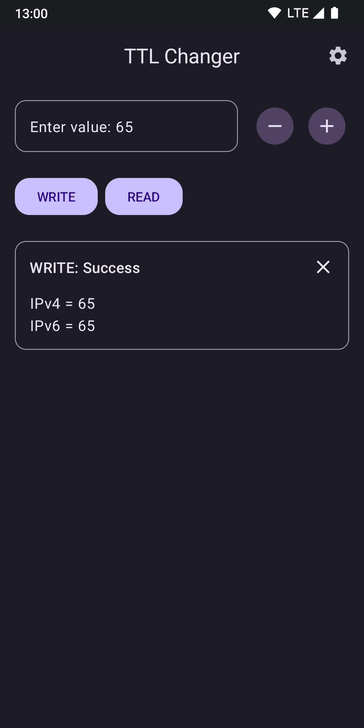This screenshot has width=364, height=728.
Task: Tap the battery icon in status bar
Action: tap(335, 13)
